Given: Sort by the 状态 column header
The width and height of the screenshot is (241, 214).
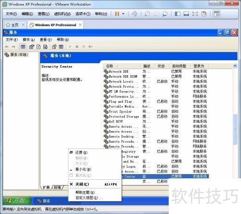Looking at the screenshot, I should click(x=161, y=66).
